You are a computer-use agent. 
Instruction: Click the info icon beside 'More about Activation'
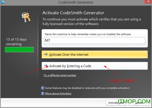[43, 94]
